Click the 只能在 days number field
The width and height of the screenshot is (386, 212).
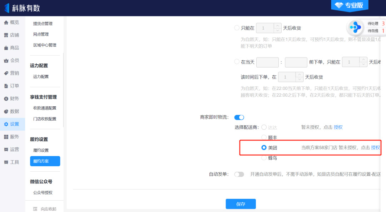[265, 28]
